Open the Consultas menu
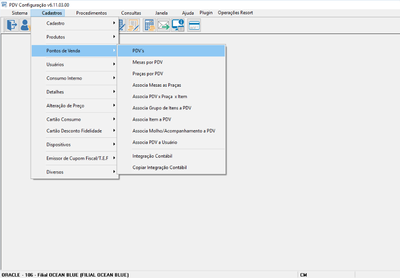Viewport: 400px width, 278px height. click(x=131, y=13)
